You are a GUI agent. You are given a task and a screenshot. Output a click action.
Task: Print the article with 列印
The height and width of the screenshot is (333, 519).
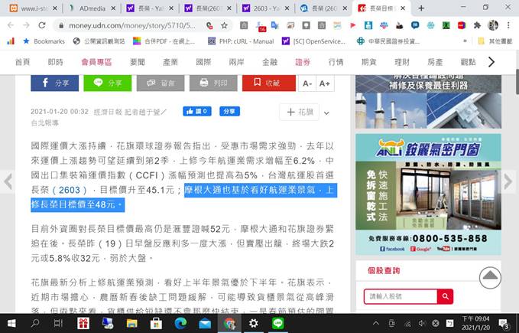[x=212, y=83]
